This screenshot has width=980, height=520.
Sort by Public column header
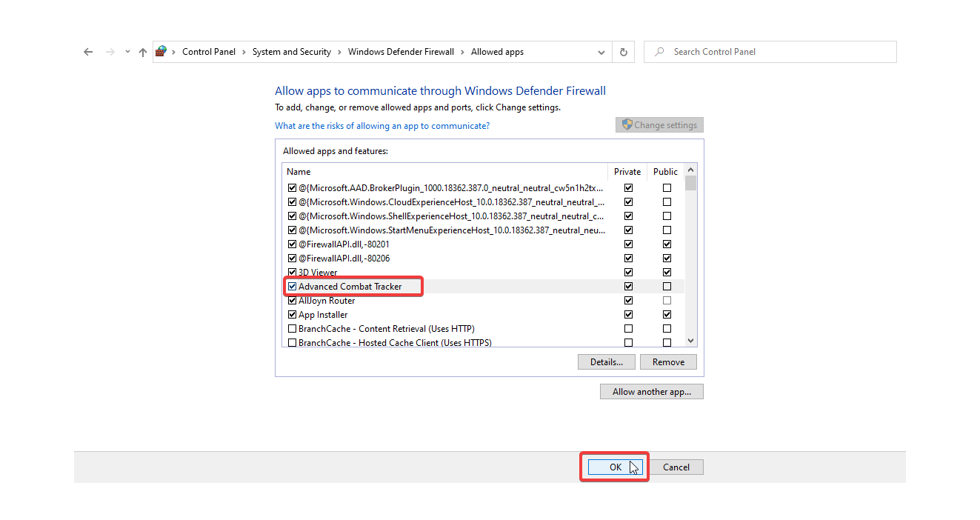665,172
